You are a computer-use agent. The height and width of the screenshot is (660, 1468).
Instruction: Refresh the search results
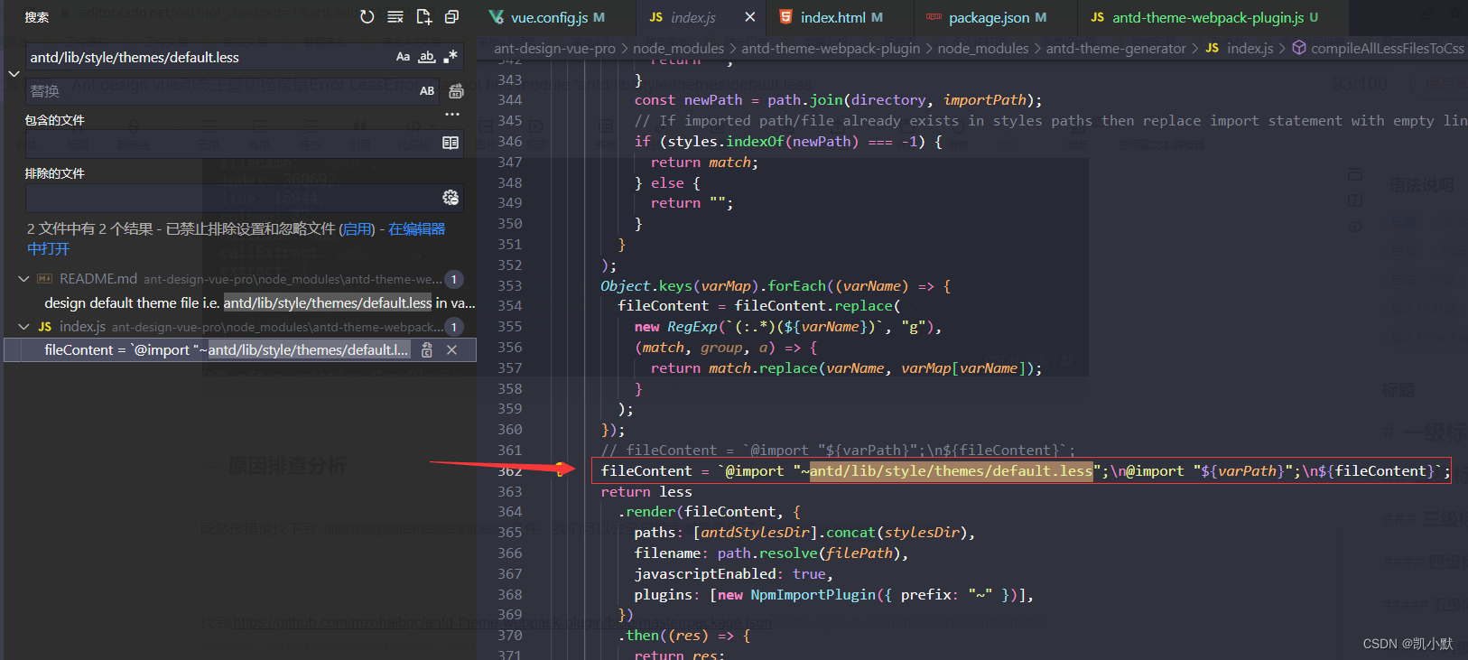(x=367, y=17)
